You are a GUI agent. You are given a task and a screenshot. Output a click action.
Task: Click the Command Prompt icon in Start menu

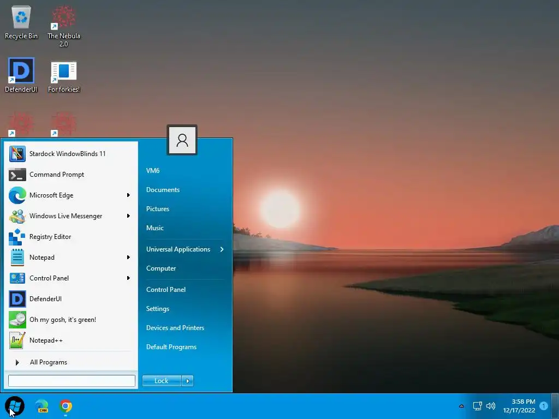[17, 175]
